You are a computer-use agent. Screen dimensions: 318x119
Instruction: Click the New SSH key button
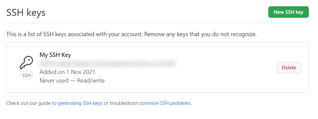click(288, 12)
